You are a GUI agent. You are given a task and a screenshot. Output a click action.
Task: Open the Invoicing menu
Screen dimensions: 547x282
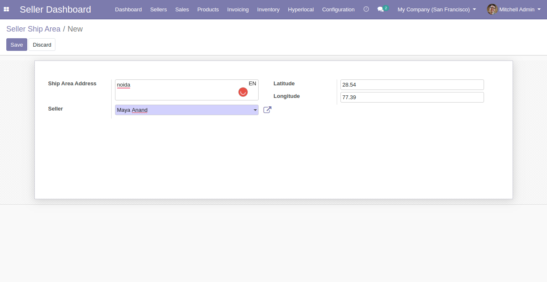[x=238, y=9]
